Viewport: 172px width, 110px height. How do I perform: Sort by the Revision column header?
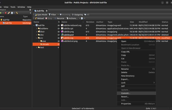point(90,22)
